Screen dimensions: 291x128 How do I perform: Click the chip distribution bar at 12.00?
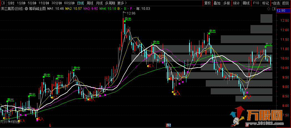pos(261,29)
